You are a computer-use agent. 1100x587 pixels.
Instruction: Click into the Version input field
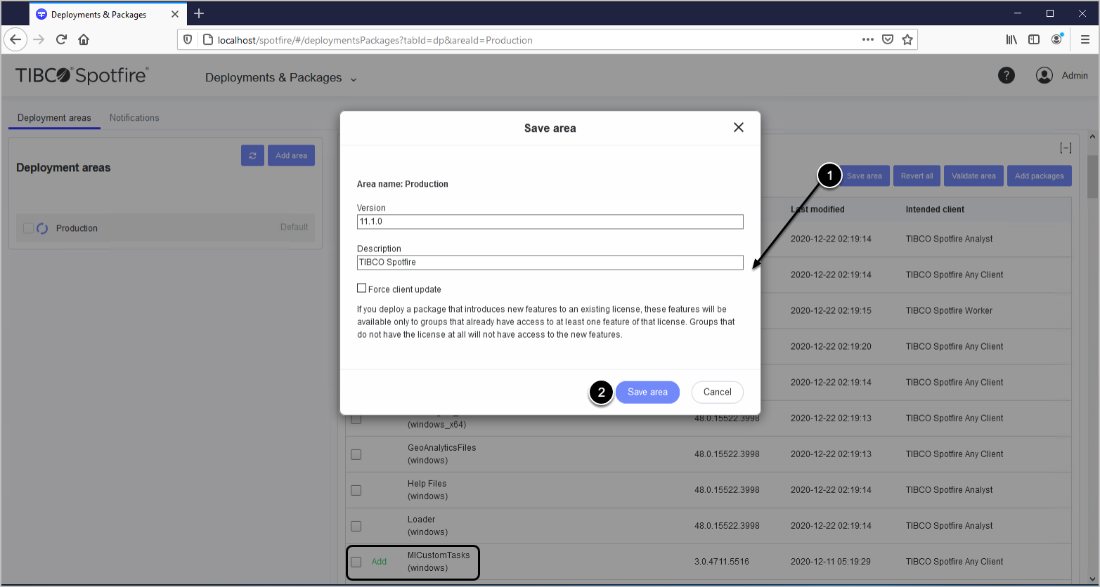(550, 222)
